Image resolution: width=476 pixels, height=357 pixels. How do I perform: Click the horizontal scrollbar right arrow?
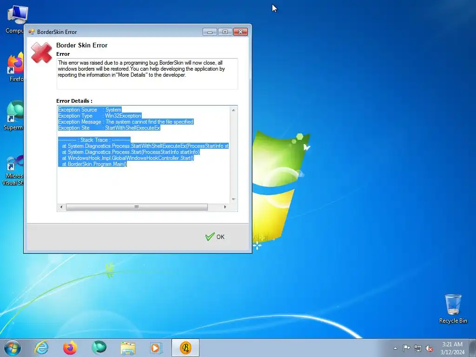[x=225, y=207]
